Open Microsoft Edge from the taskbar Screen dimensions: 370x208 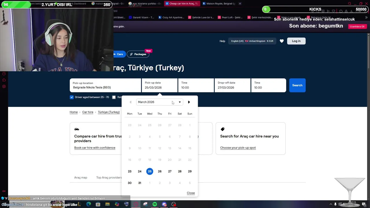click(x=88, y=204)
